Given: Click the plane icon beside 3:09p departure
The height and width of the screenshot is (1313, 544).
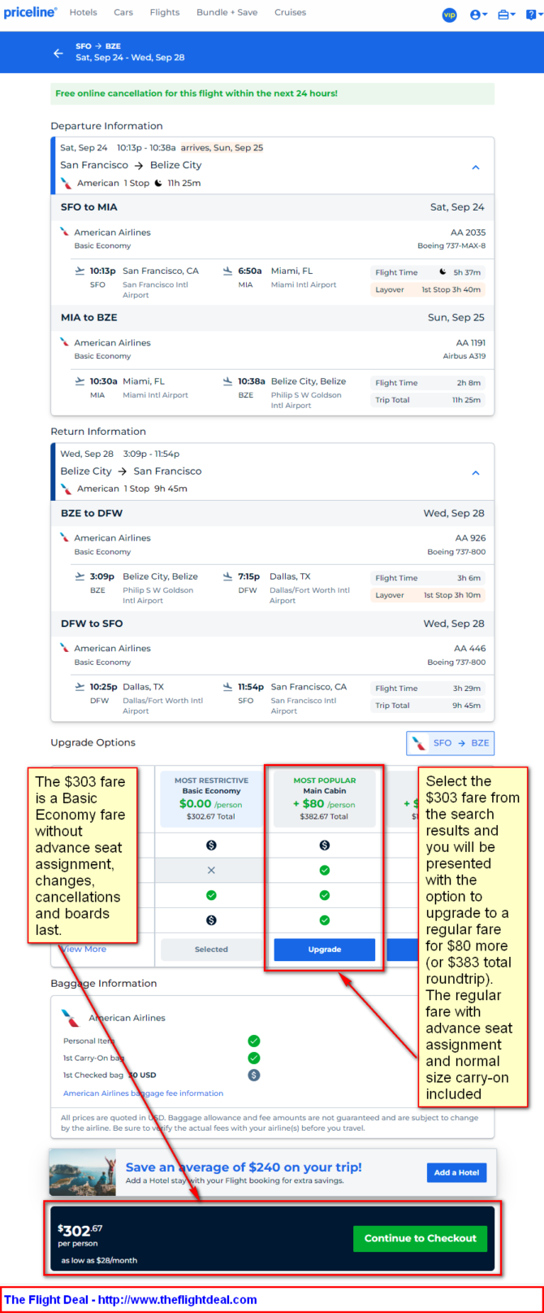Looking at the screenshot, I should pyautogui.click(x=80, y=576).
